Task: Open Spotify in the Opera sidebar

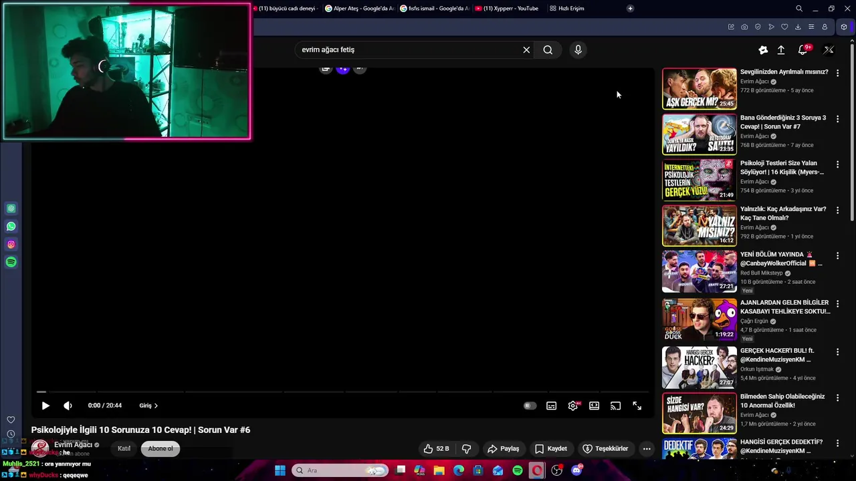Action: coord(11,263)
